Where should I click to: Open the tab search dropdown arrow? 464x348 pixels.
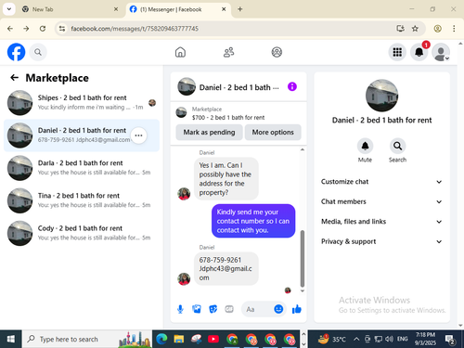point(9,9)
